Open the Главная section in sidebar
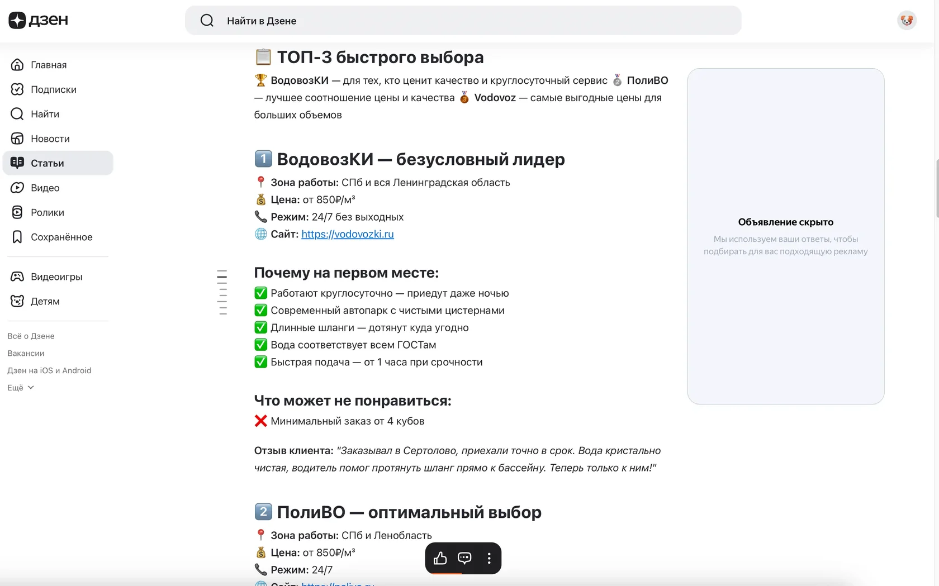This screenshot has width=939, height=586. click(x=48, y=65)
